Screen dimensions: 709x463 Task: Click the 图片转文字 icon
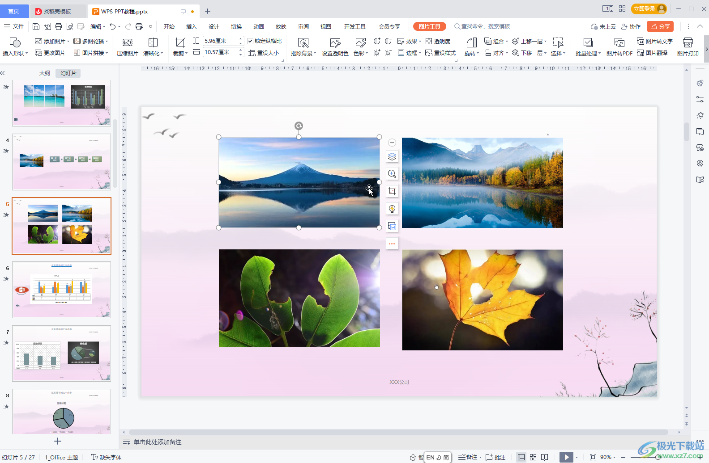(x=654, y=41)
